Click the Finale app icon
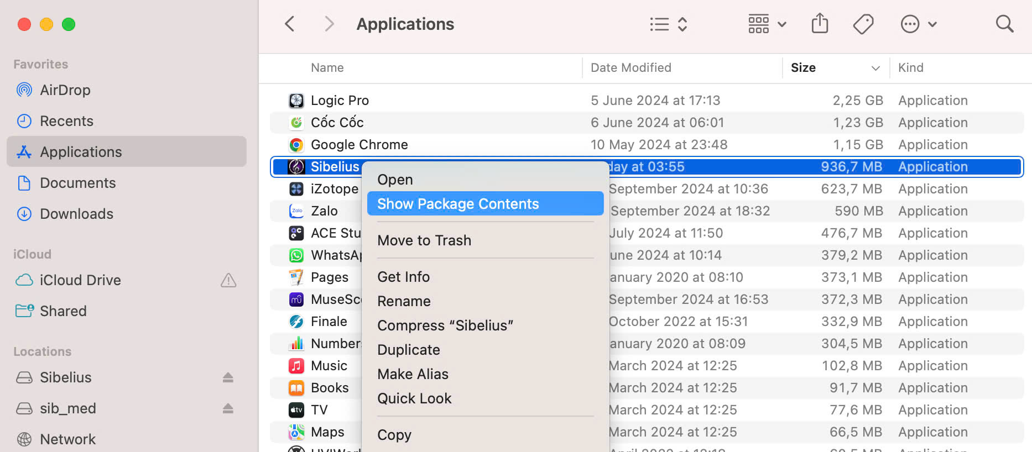The width and height of the screenshot is (1032, 452). coord(296,322)
